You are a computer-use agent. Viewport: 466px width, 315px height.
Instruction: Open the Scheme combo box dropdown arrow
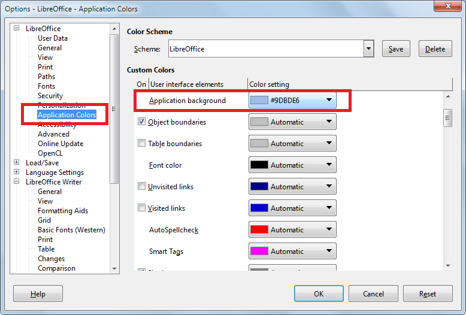[368, 49]
